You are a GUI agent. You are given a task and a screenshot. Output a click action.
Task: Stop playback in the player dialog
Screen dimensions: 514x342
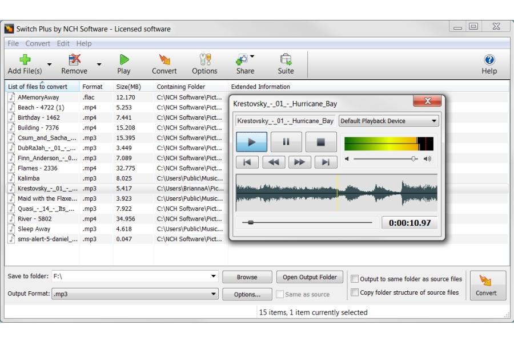[321, 142]
